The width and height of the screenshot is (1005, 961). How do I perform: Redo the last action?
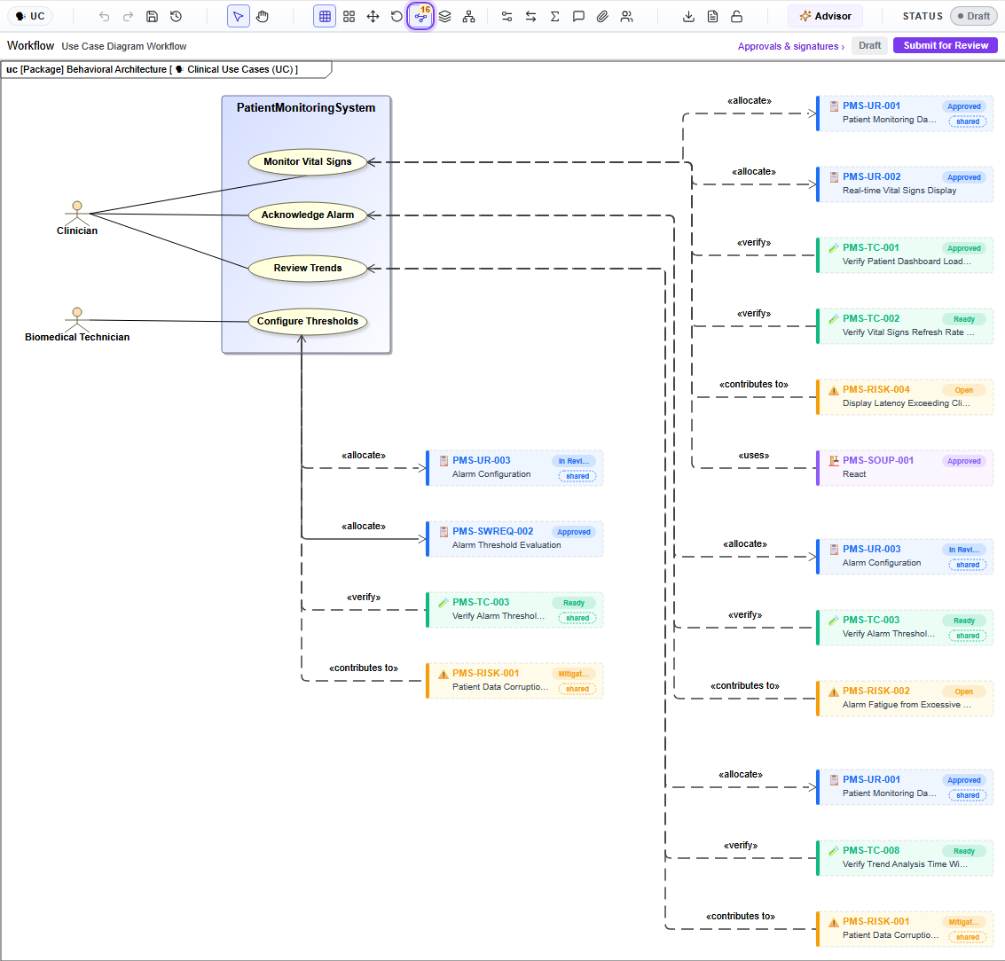click(x=129, y=17)
